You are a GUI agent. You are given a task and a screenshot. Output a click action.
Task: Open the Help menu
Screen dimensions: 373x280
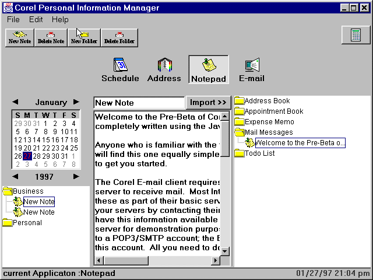pos(60,19)
